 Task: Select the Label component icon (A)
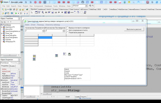coord(46,13)
